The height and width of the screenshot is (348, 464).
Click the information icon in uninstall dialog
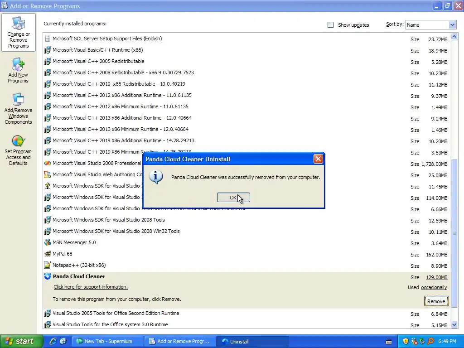coord(156,177)
